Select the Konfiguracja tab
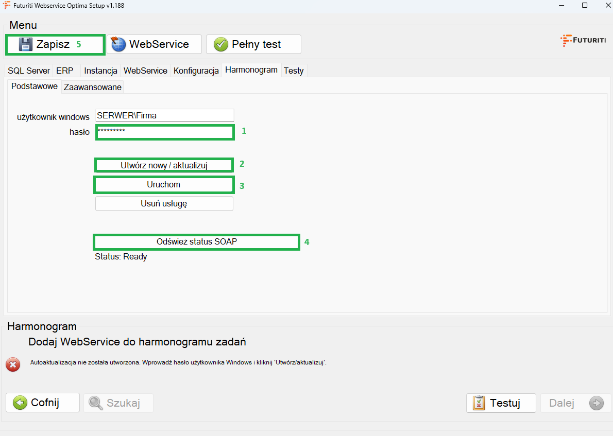This screenshot has height=436, width=613. (x=196, y=71)
